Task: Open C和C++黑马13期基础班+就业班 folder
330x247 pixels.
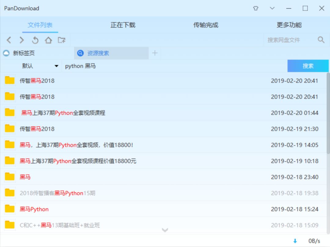Action: pyautogui.click(x=163, y=225)
